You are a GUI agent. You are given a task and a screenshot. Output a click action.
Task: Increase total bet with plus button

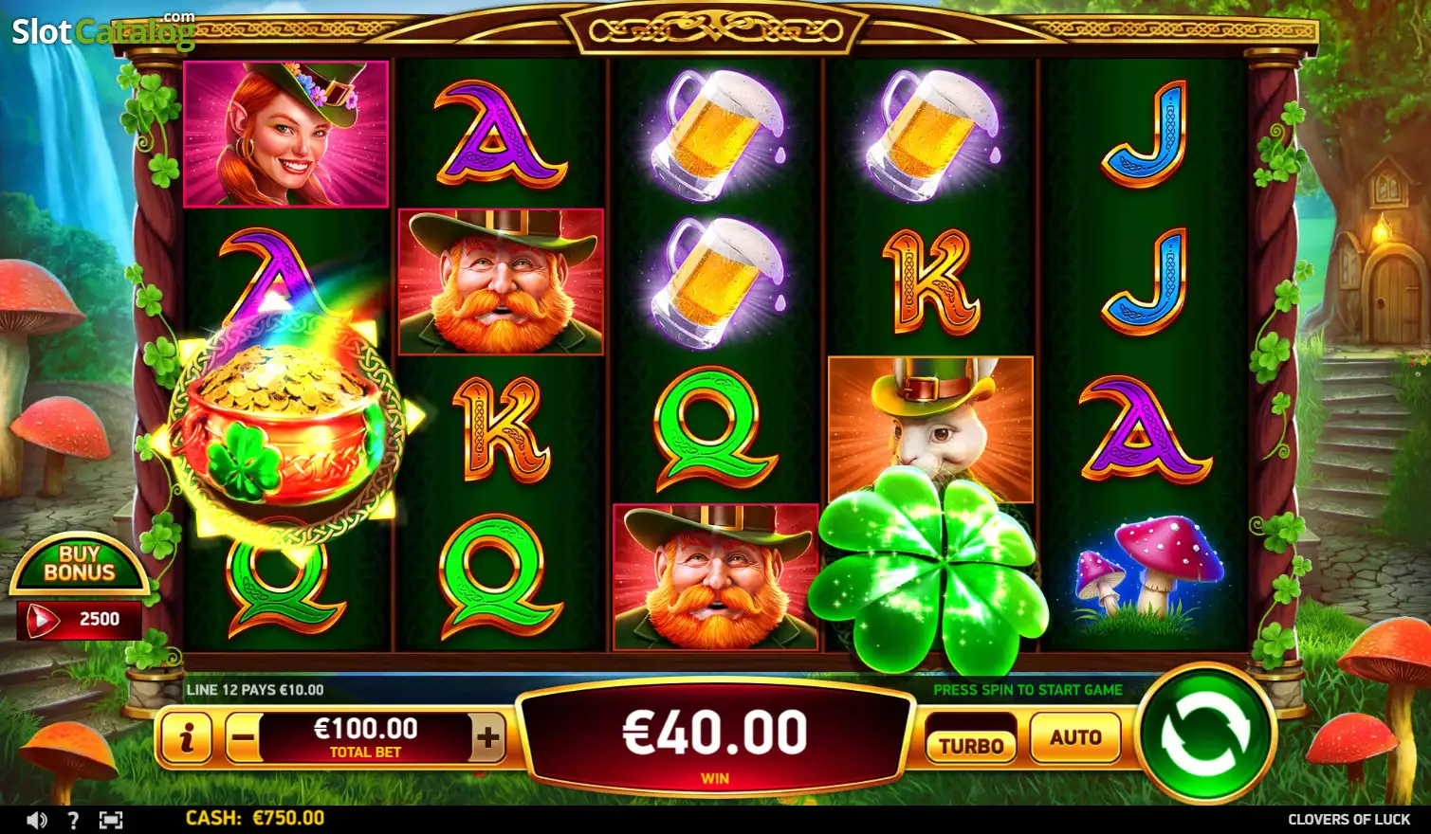487,737
